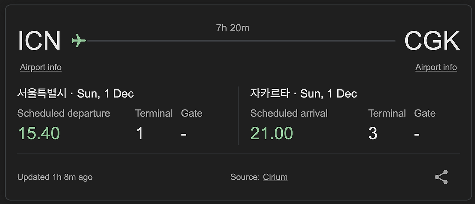
Task: Click the CGK airport code
Action: (432, 41)
